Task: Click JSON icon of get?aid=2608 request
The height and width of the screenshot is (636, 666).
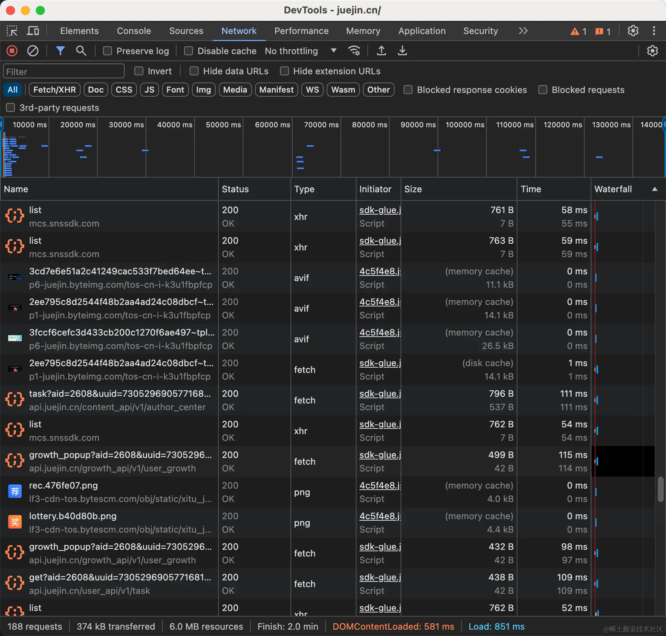Action: [x=15, y=584]
